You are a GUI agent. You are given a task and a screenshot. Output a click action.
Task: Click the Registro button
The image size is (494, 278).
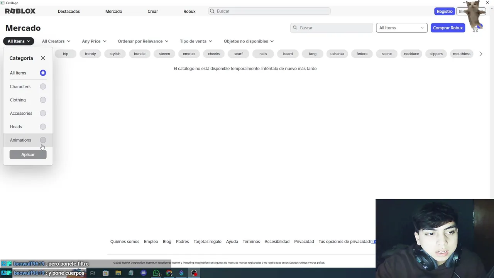(x=445, y=11)
